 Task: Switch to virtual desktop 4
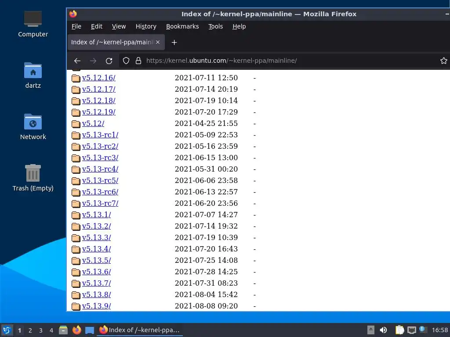click(x=51, y=330)
